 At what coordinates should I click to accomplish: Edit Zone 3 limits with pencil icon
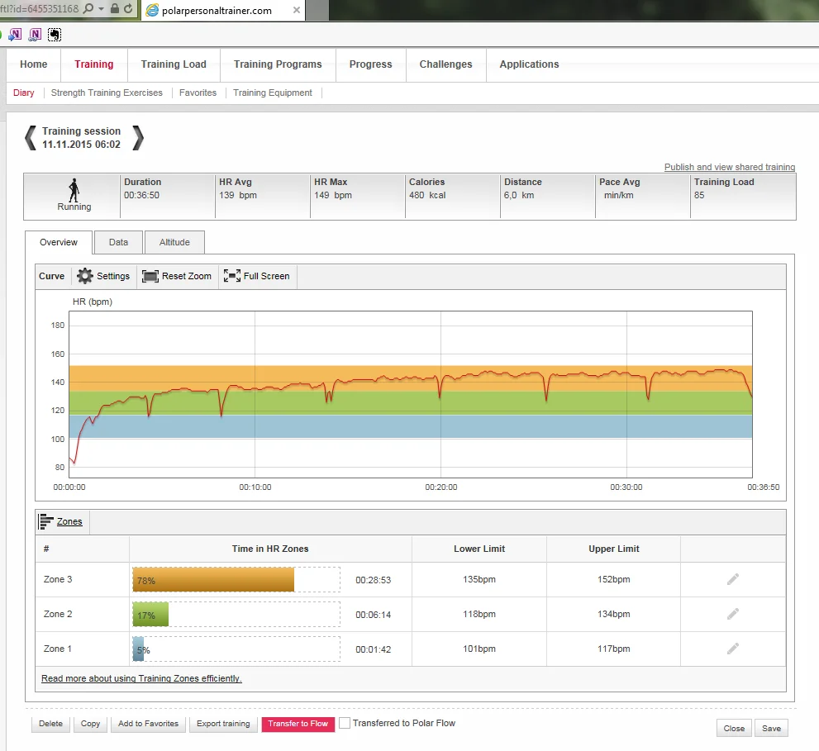point(732,580)
